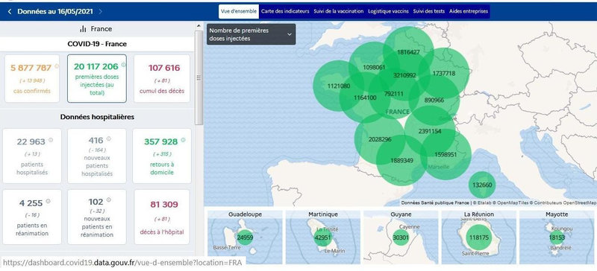
Task: Go to next date with right chevron
Action: point(101,12)
